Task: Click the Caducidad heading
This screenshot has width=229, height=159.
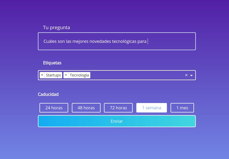Action: pos(48,94)
